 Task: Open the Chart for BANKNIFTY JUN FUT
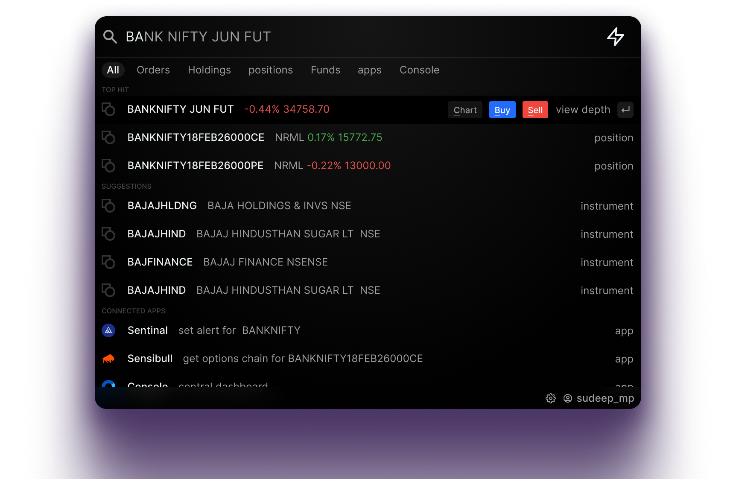click(x=465, y=110)
